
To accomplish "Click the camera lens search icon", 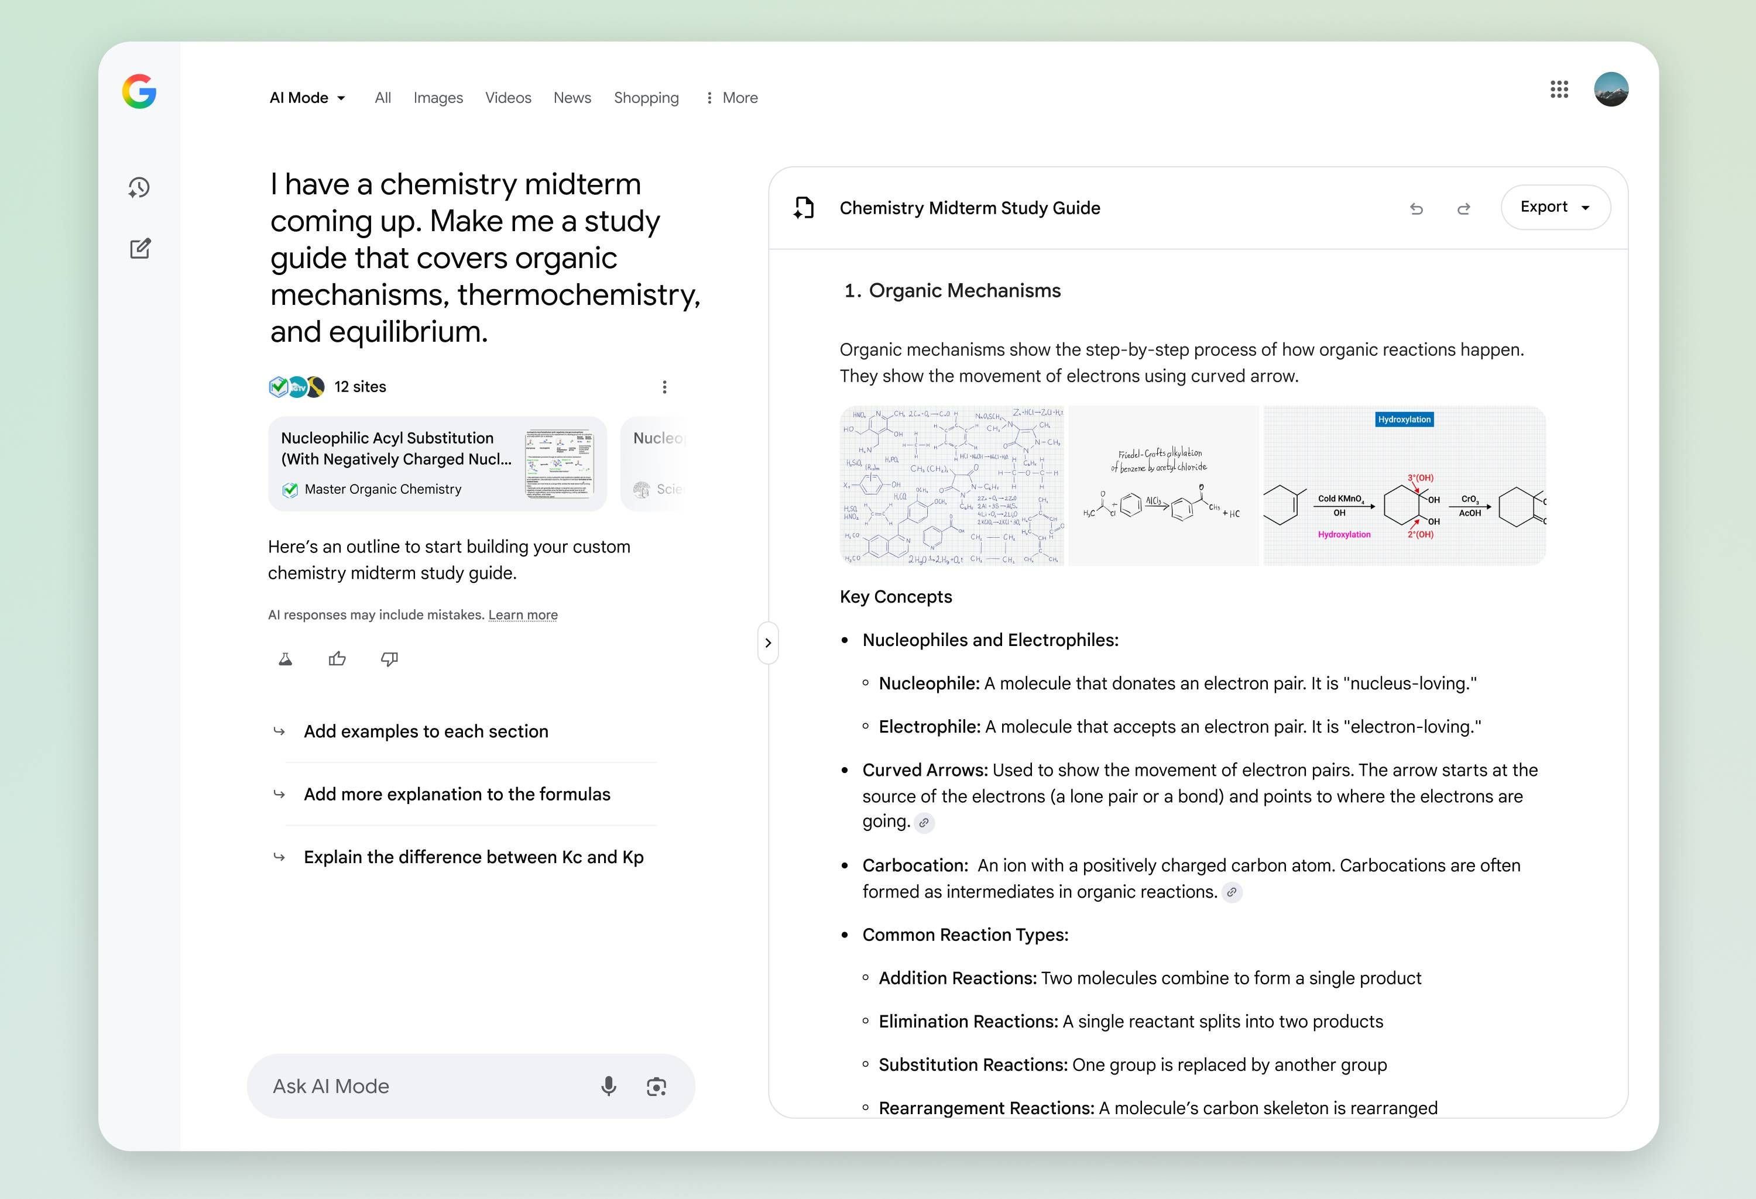I will click(x=657, y=1087).
